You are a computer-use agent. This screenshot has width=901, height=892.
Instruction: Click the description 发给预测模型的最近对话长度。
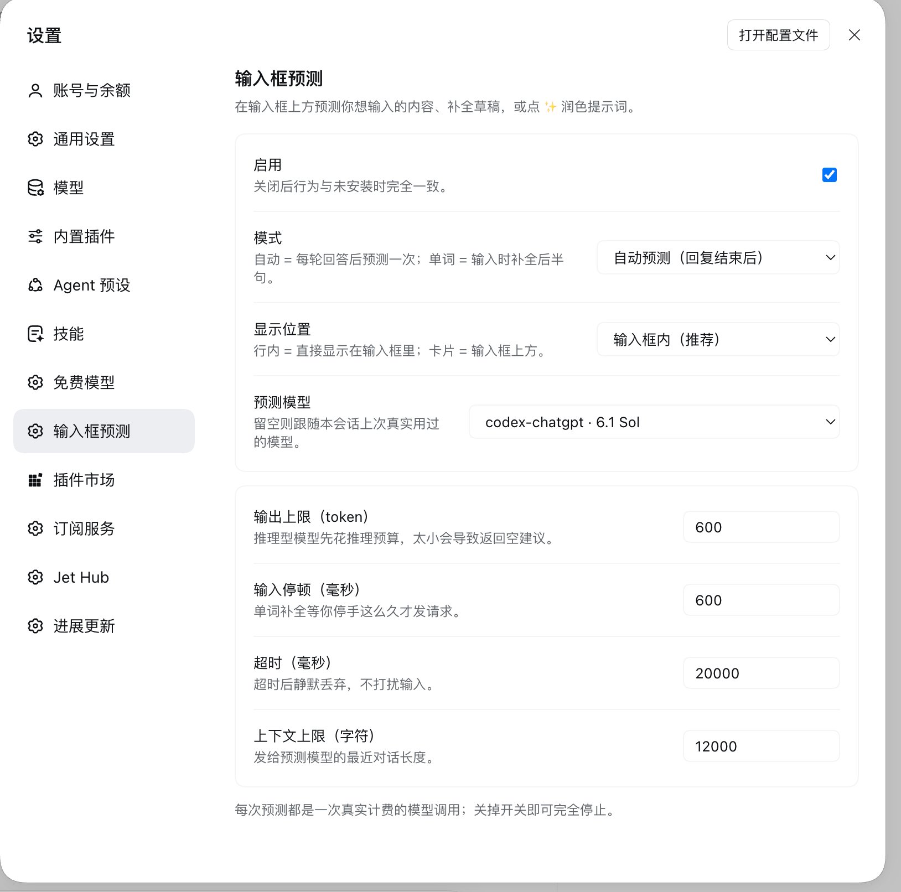tap(344, 758)
